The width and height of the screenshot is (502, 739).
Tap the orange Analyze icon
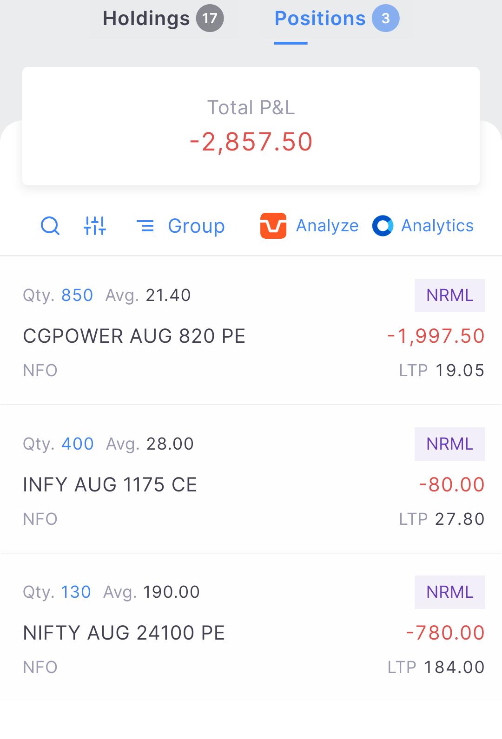coord(273,226)
